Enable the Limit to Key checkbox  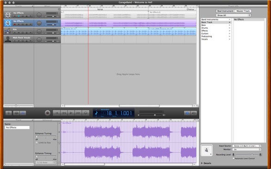point(37,143)
